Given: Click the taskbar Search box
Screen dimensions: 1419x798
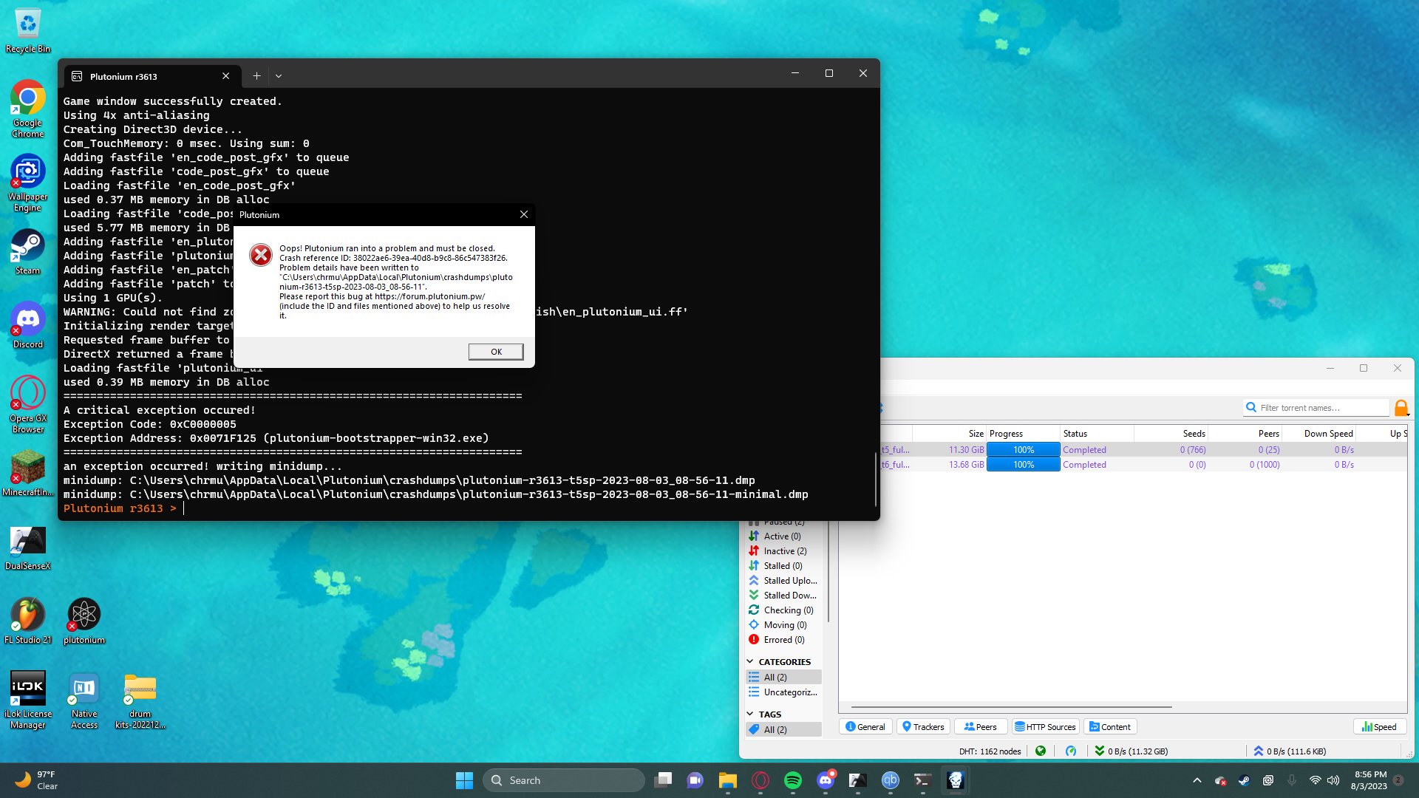Looking at the screenshot, I should pyautogui.click(x=564, y=780).
